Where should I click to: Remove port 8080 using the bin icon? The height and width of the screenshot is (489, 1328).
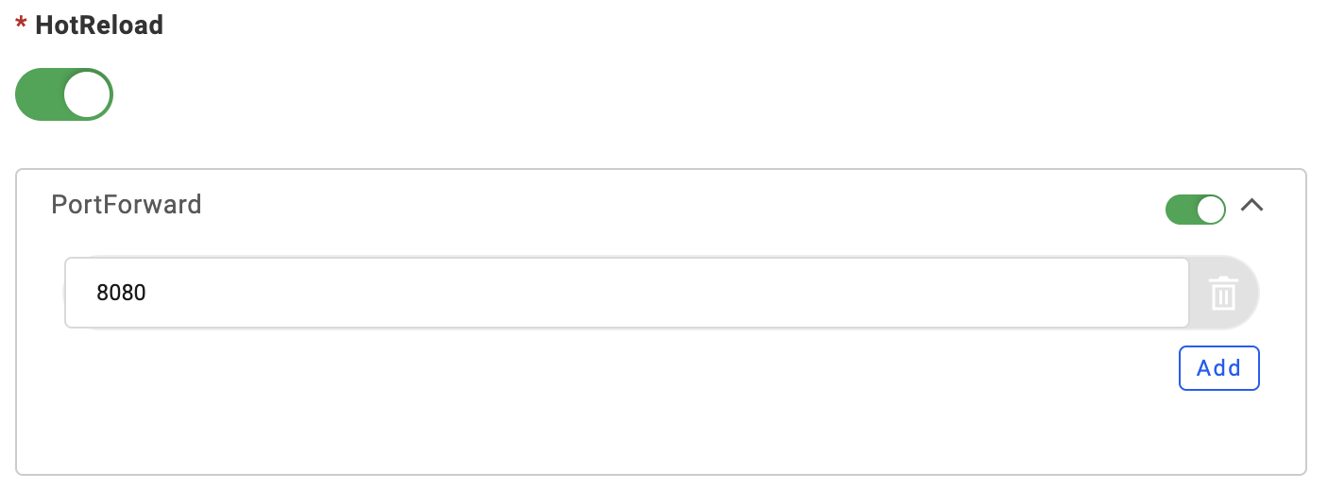1223,294
